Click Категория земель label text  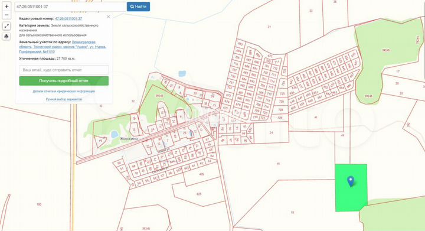[34, 25]
